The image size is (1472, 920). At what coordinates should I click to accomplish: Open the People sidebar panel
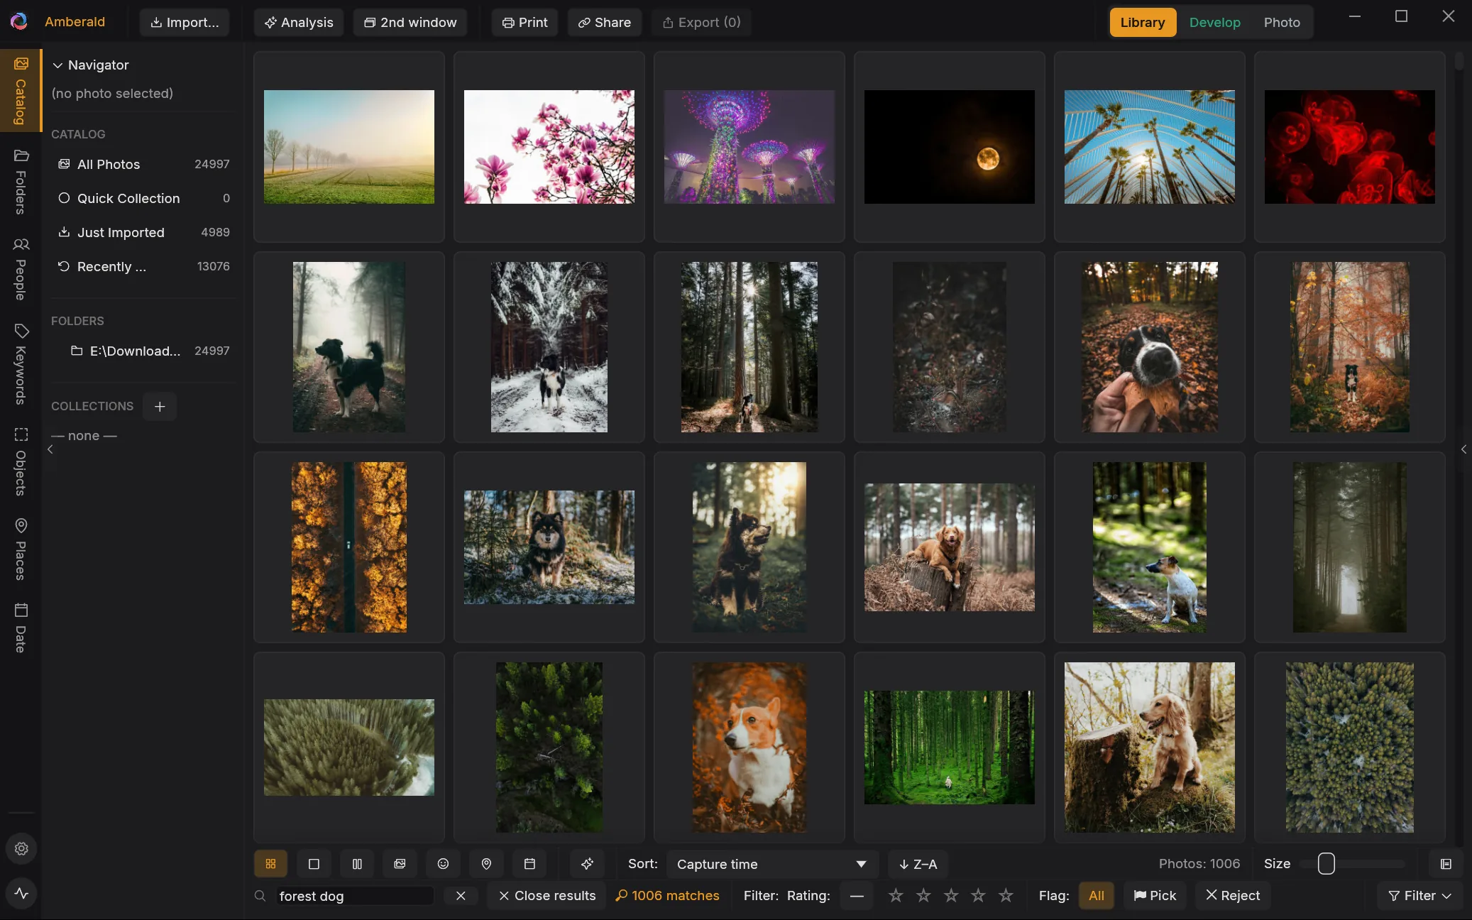point(21,269)
